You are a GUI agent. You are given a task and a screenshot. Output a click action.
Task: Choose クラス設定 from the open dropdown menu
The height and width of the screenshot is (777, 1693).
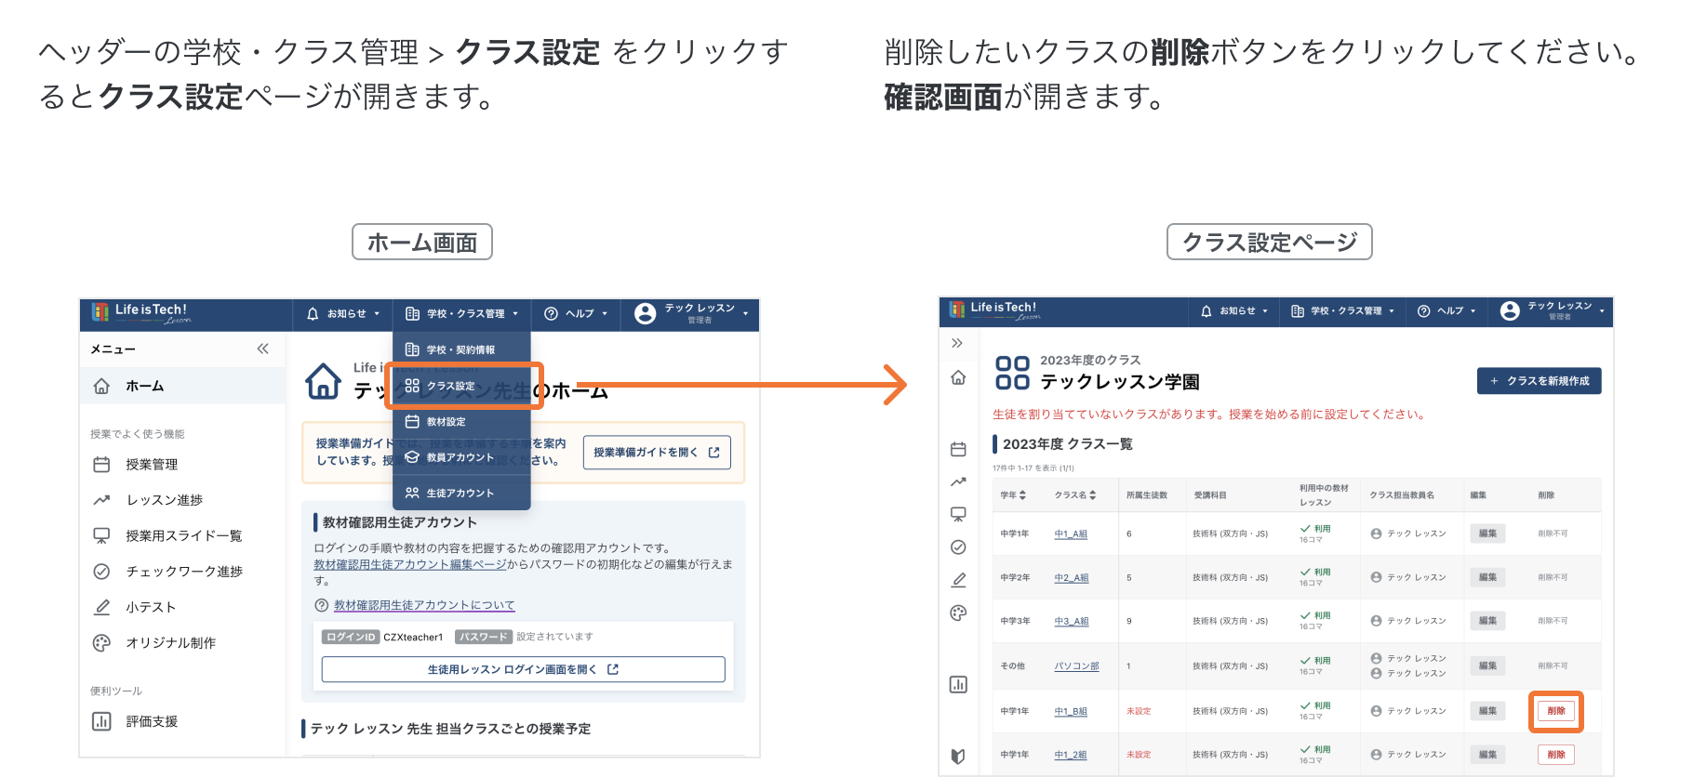(451, 386)
